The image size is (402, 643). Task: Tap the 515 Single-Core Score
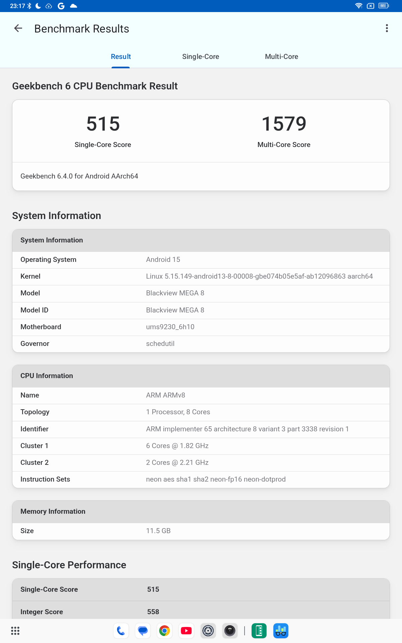[103, 124]
